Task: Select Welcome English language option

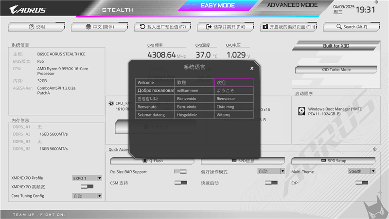Action: [155, 82]
